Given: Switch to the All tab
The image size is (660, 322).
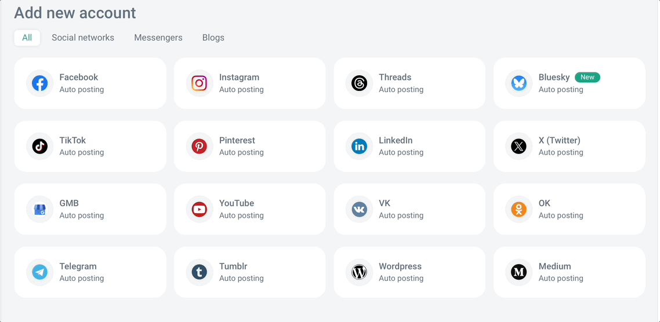Looking at the screenshot, I should (27, 38).
